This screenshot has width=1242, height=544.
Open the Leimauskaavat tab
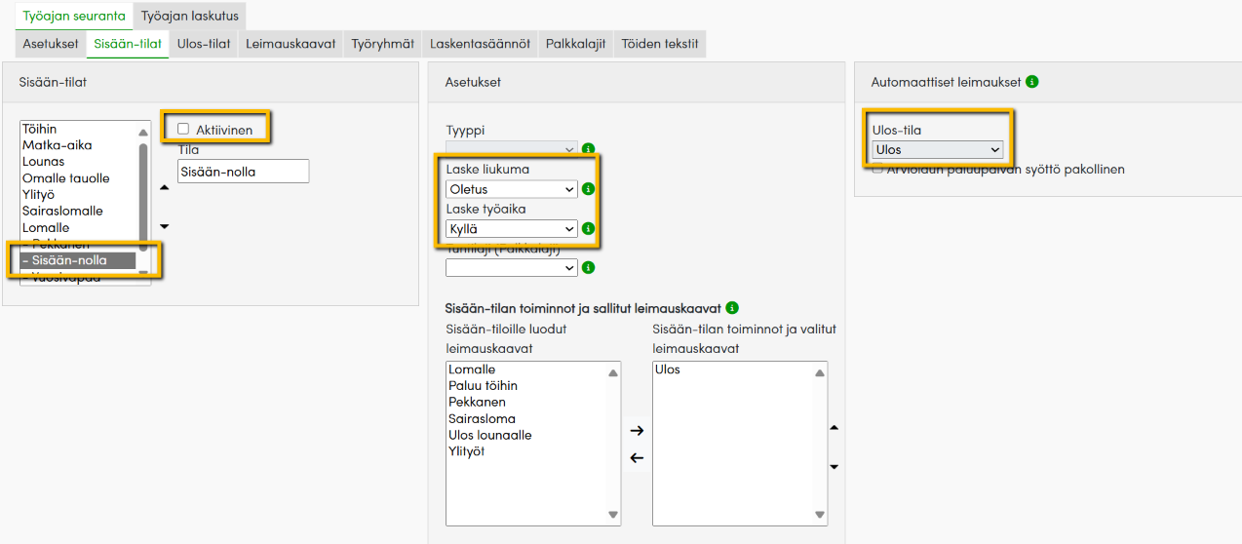coord(291,44)
